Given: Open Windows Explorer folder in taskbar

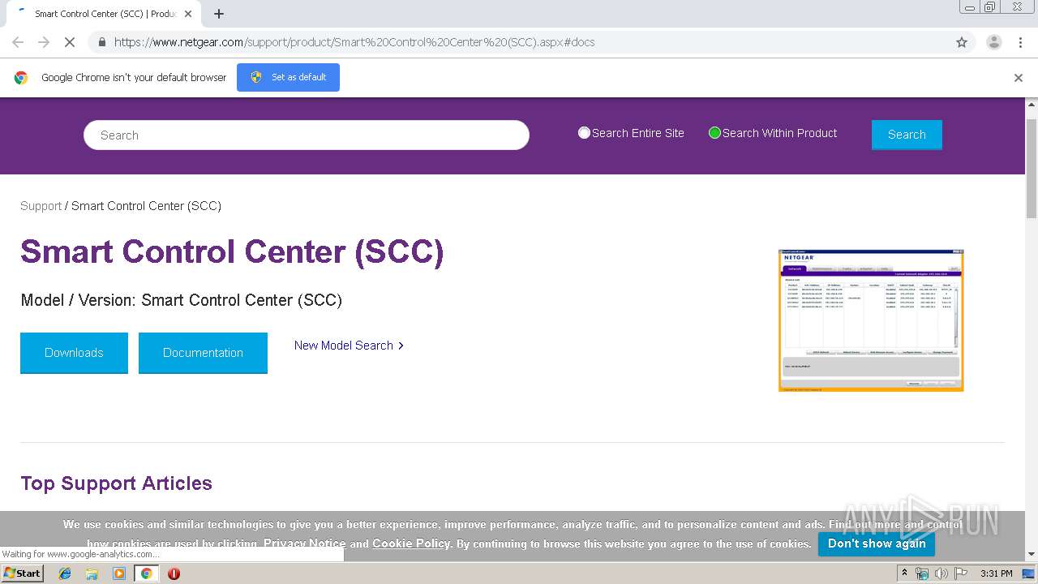Looking at the screenshot, I should 92,573.
